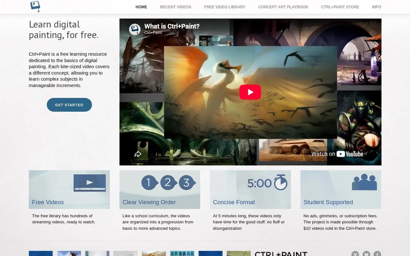Visit the CTRL+PAINT STORE menu item
410x256 pixels.
click(x=340, y=7)
